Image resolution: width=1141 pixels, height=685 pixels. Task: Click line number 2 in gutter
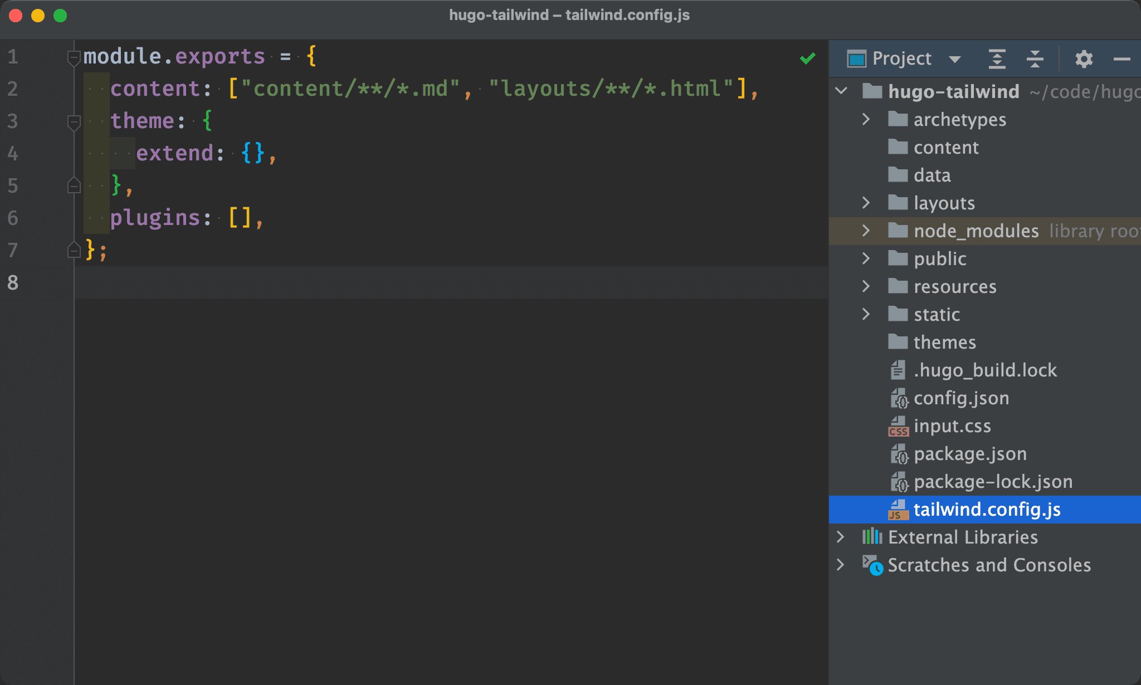[x=12, y=89]
